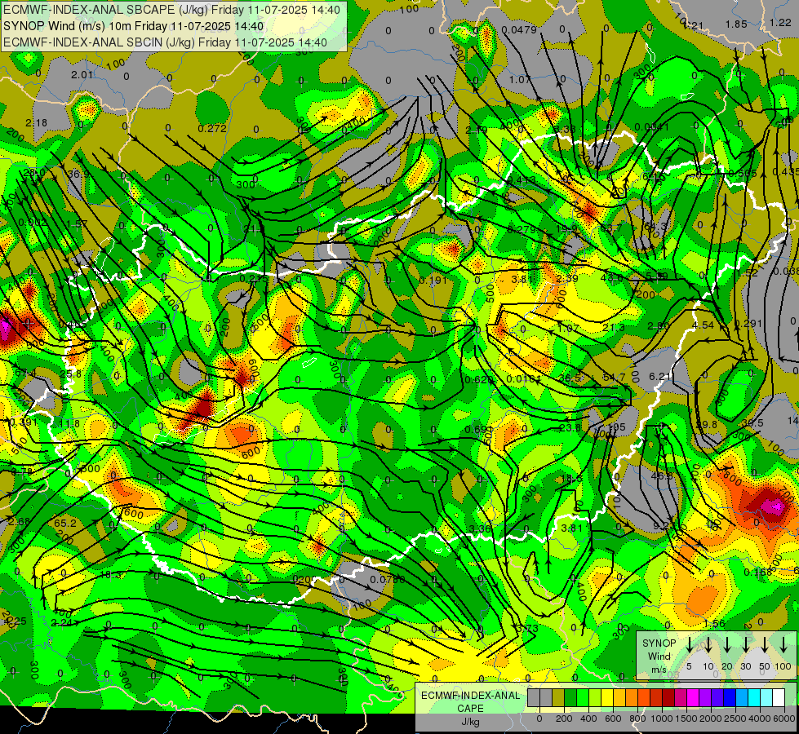This screenshot has height=734, width=799.
Task: Select the pure blue swatch in CAPE legend
Action: point(729,697)
